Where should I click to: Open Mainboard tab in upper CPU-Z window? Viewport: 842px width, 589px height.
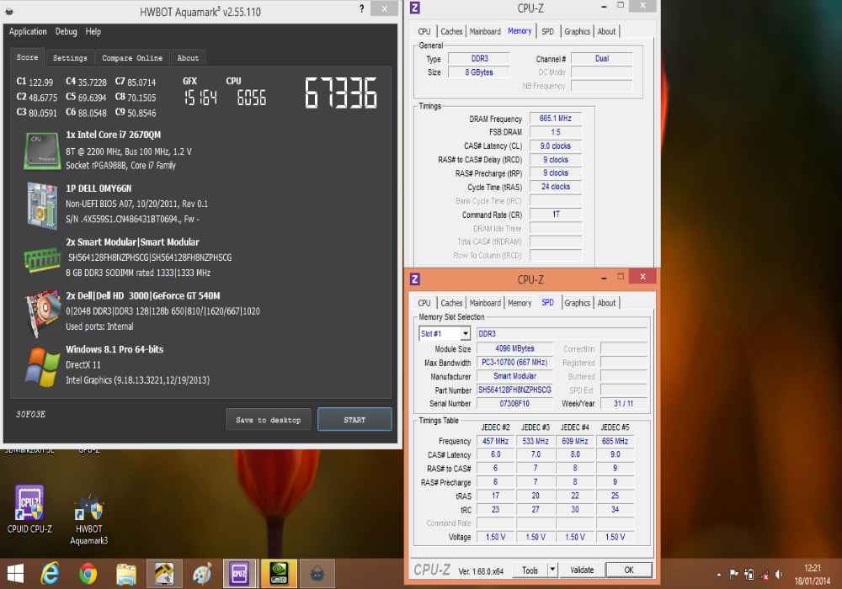pos(485,32)
